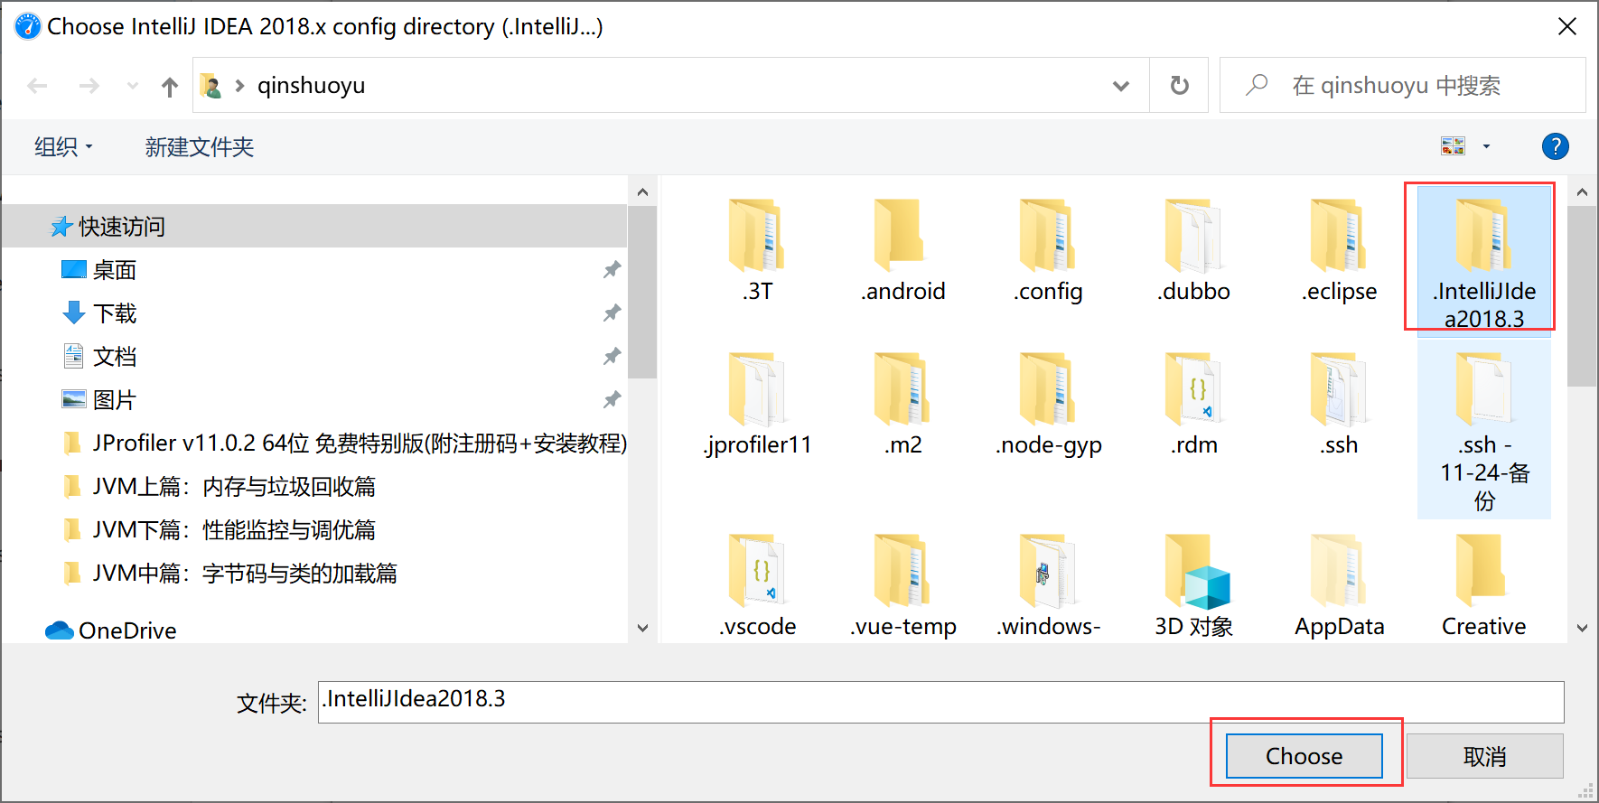Expand the address bar history dropdown
Image resolution: width=1599 pixels, height=803 pixels.
click(x=1121, y=86)
